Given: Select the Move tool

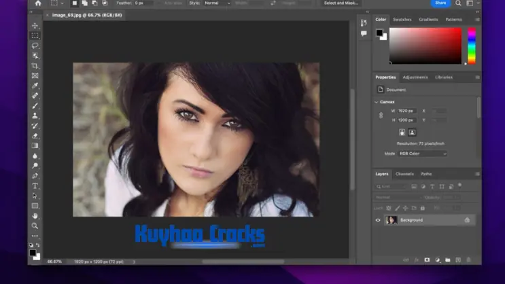Looking at the screenshot, I should coord(35,26).
